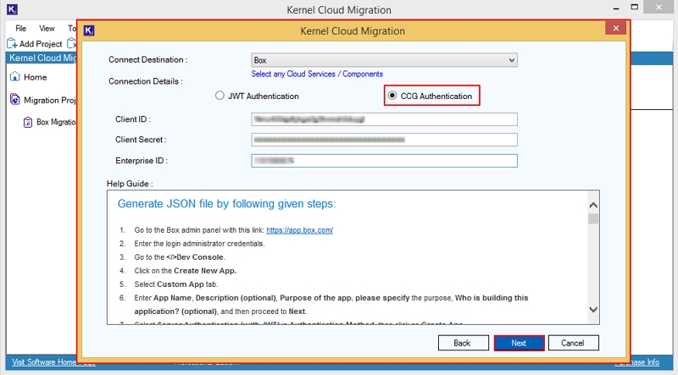Click the Next button

[x=519, y=343]
